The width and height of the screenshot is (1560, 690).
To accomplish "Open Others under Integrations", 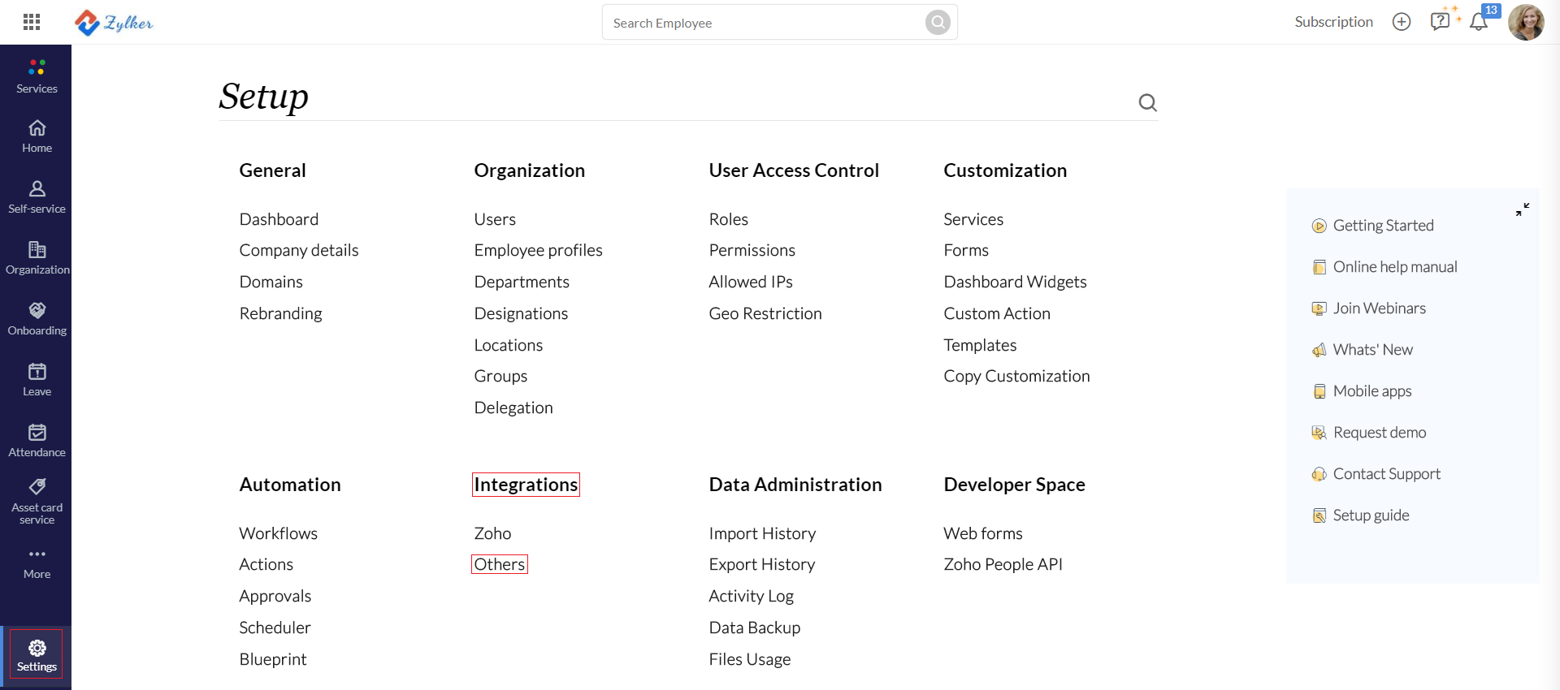I will tap(500, 564).
